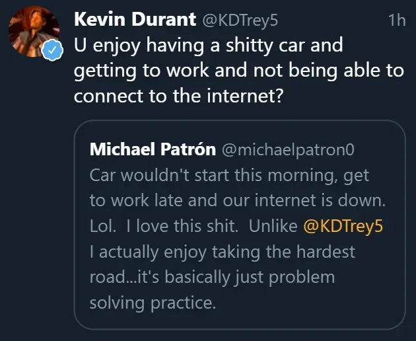This screenshot has height=341, width=416.
Task: Click "to work late and our internet is down." line
Action: (x=237, y=201)
